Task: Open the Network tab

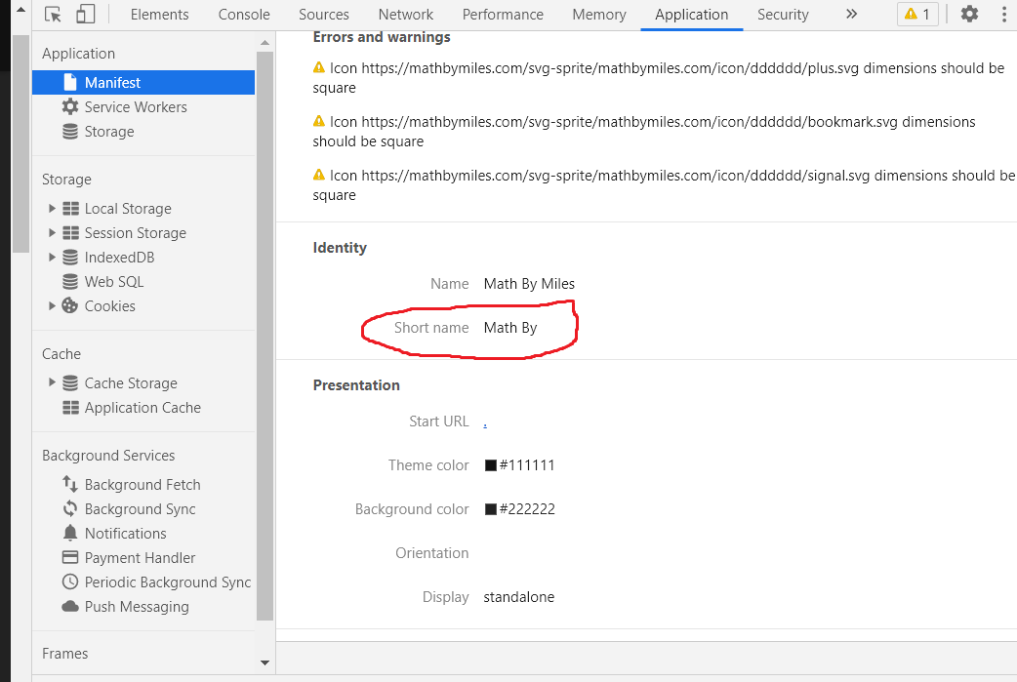Action: tap(405, 15)
